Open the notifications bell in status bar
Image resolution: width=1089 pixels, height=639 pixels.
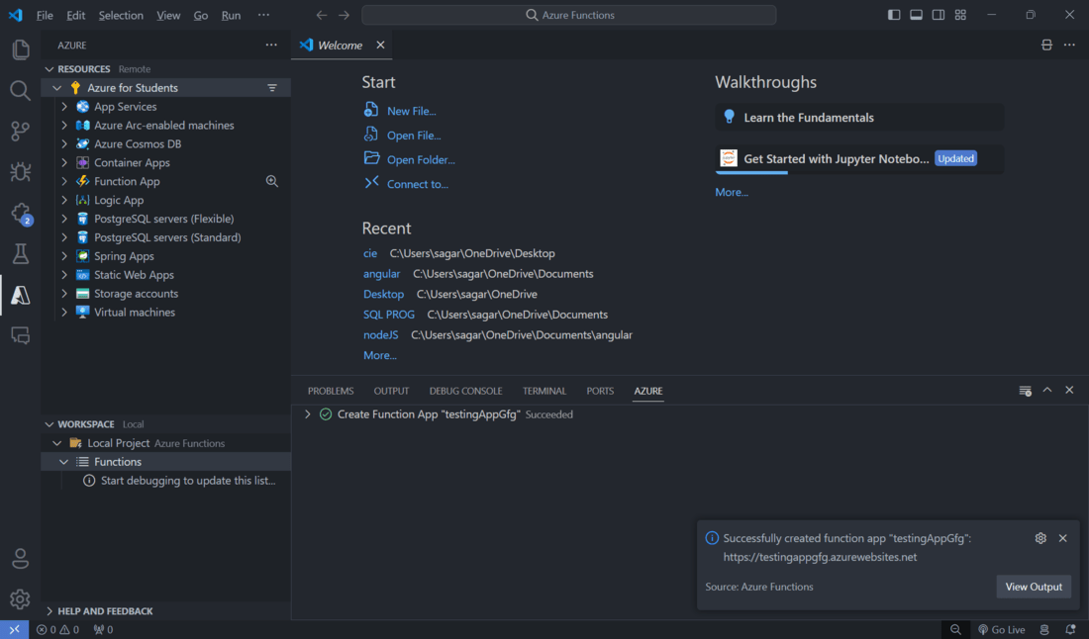[1070, 629]
